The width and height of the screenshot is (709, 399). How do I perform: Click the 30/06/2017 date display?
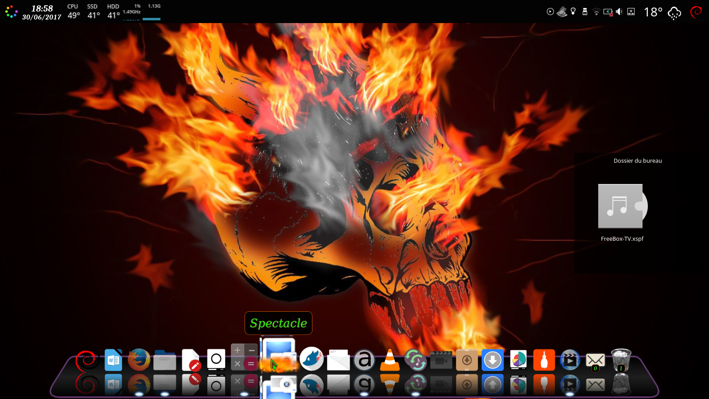click(x=42, y=17)
